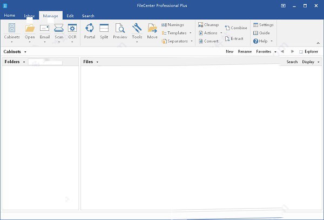324x220 pixels.
Task: Toggle the Explorer checkbox
Action: pos(301,52)
